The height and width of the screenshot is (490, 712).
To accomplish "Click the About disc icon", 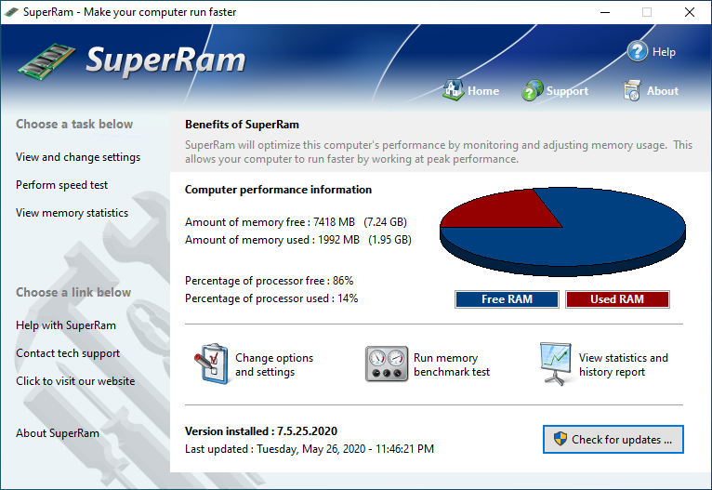I will pyautogui.click(x=632, y=90).
